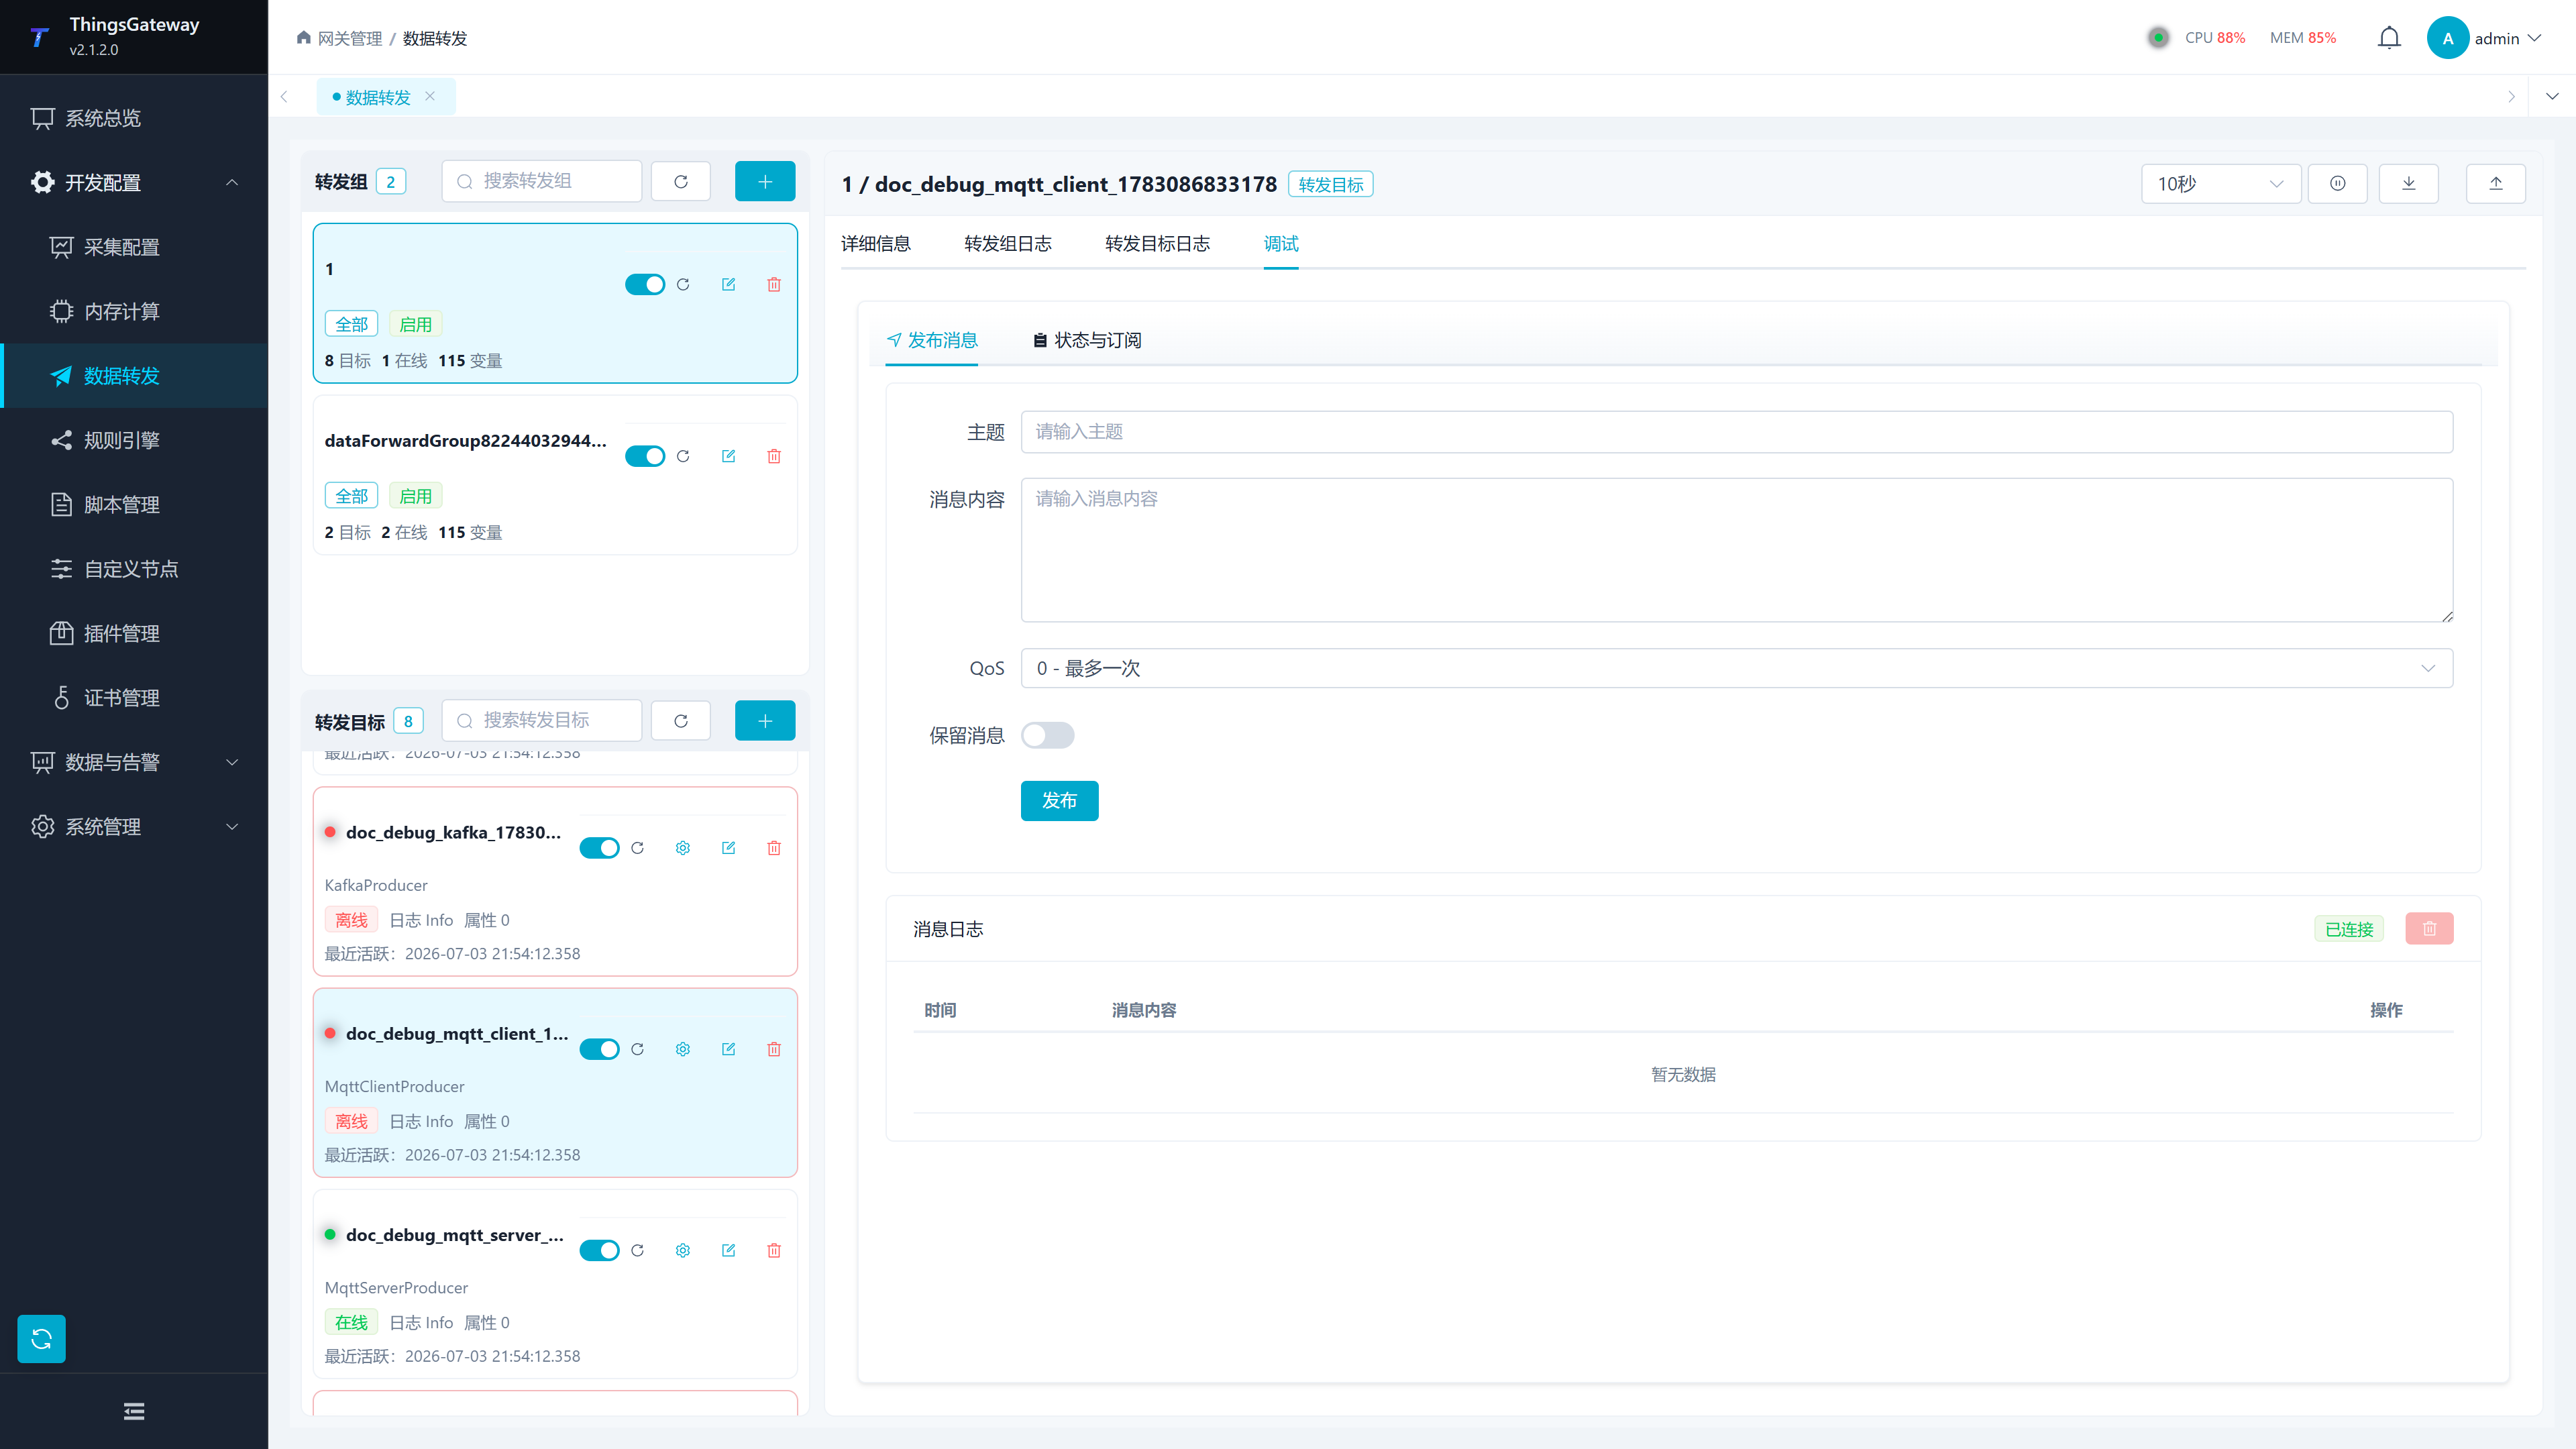2576x1449 pixels.
Task: Click the upload icon in the header
Action: [x=2495, y=183]
